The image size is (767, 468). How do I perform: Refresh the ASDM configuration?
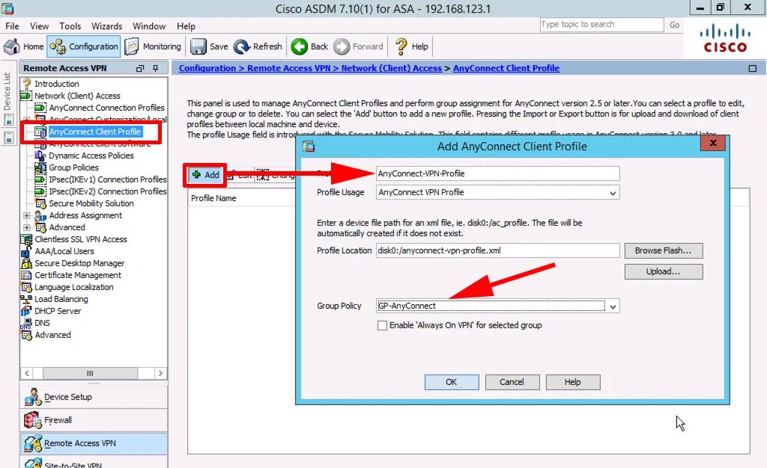[x=258, y=46]
